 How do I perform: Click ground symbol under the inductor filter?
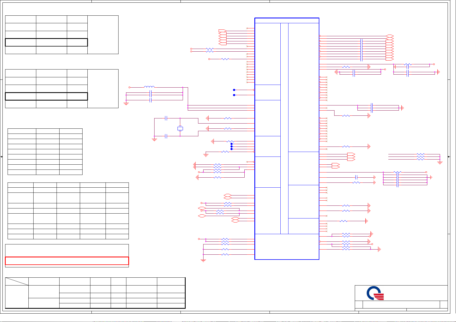tap(126, 104)
